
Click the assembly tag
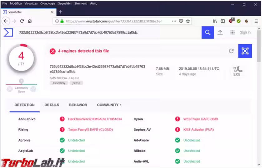pyautogui.click(x=59, y=83)
